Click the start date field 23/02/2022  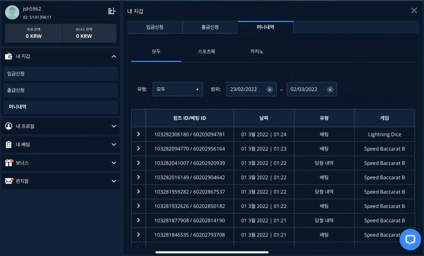pyautogui.click(x=251, y=89)
